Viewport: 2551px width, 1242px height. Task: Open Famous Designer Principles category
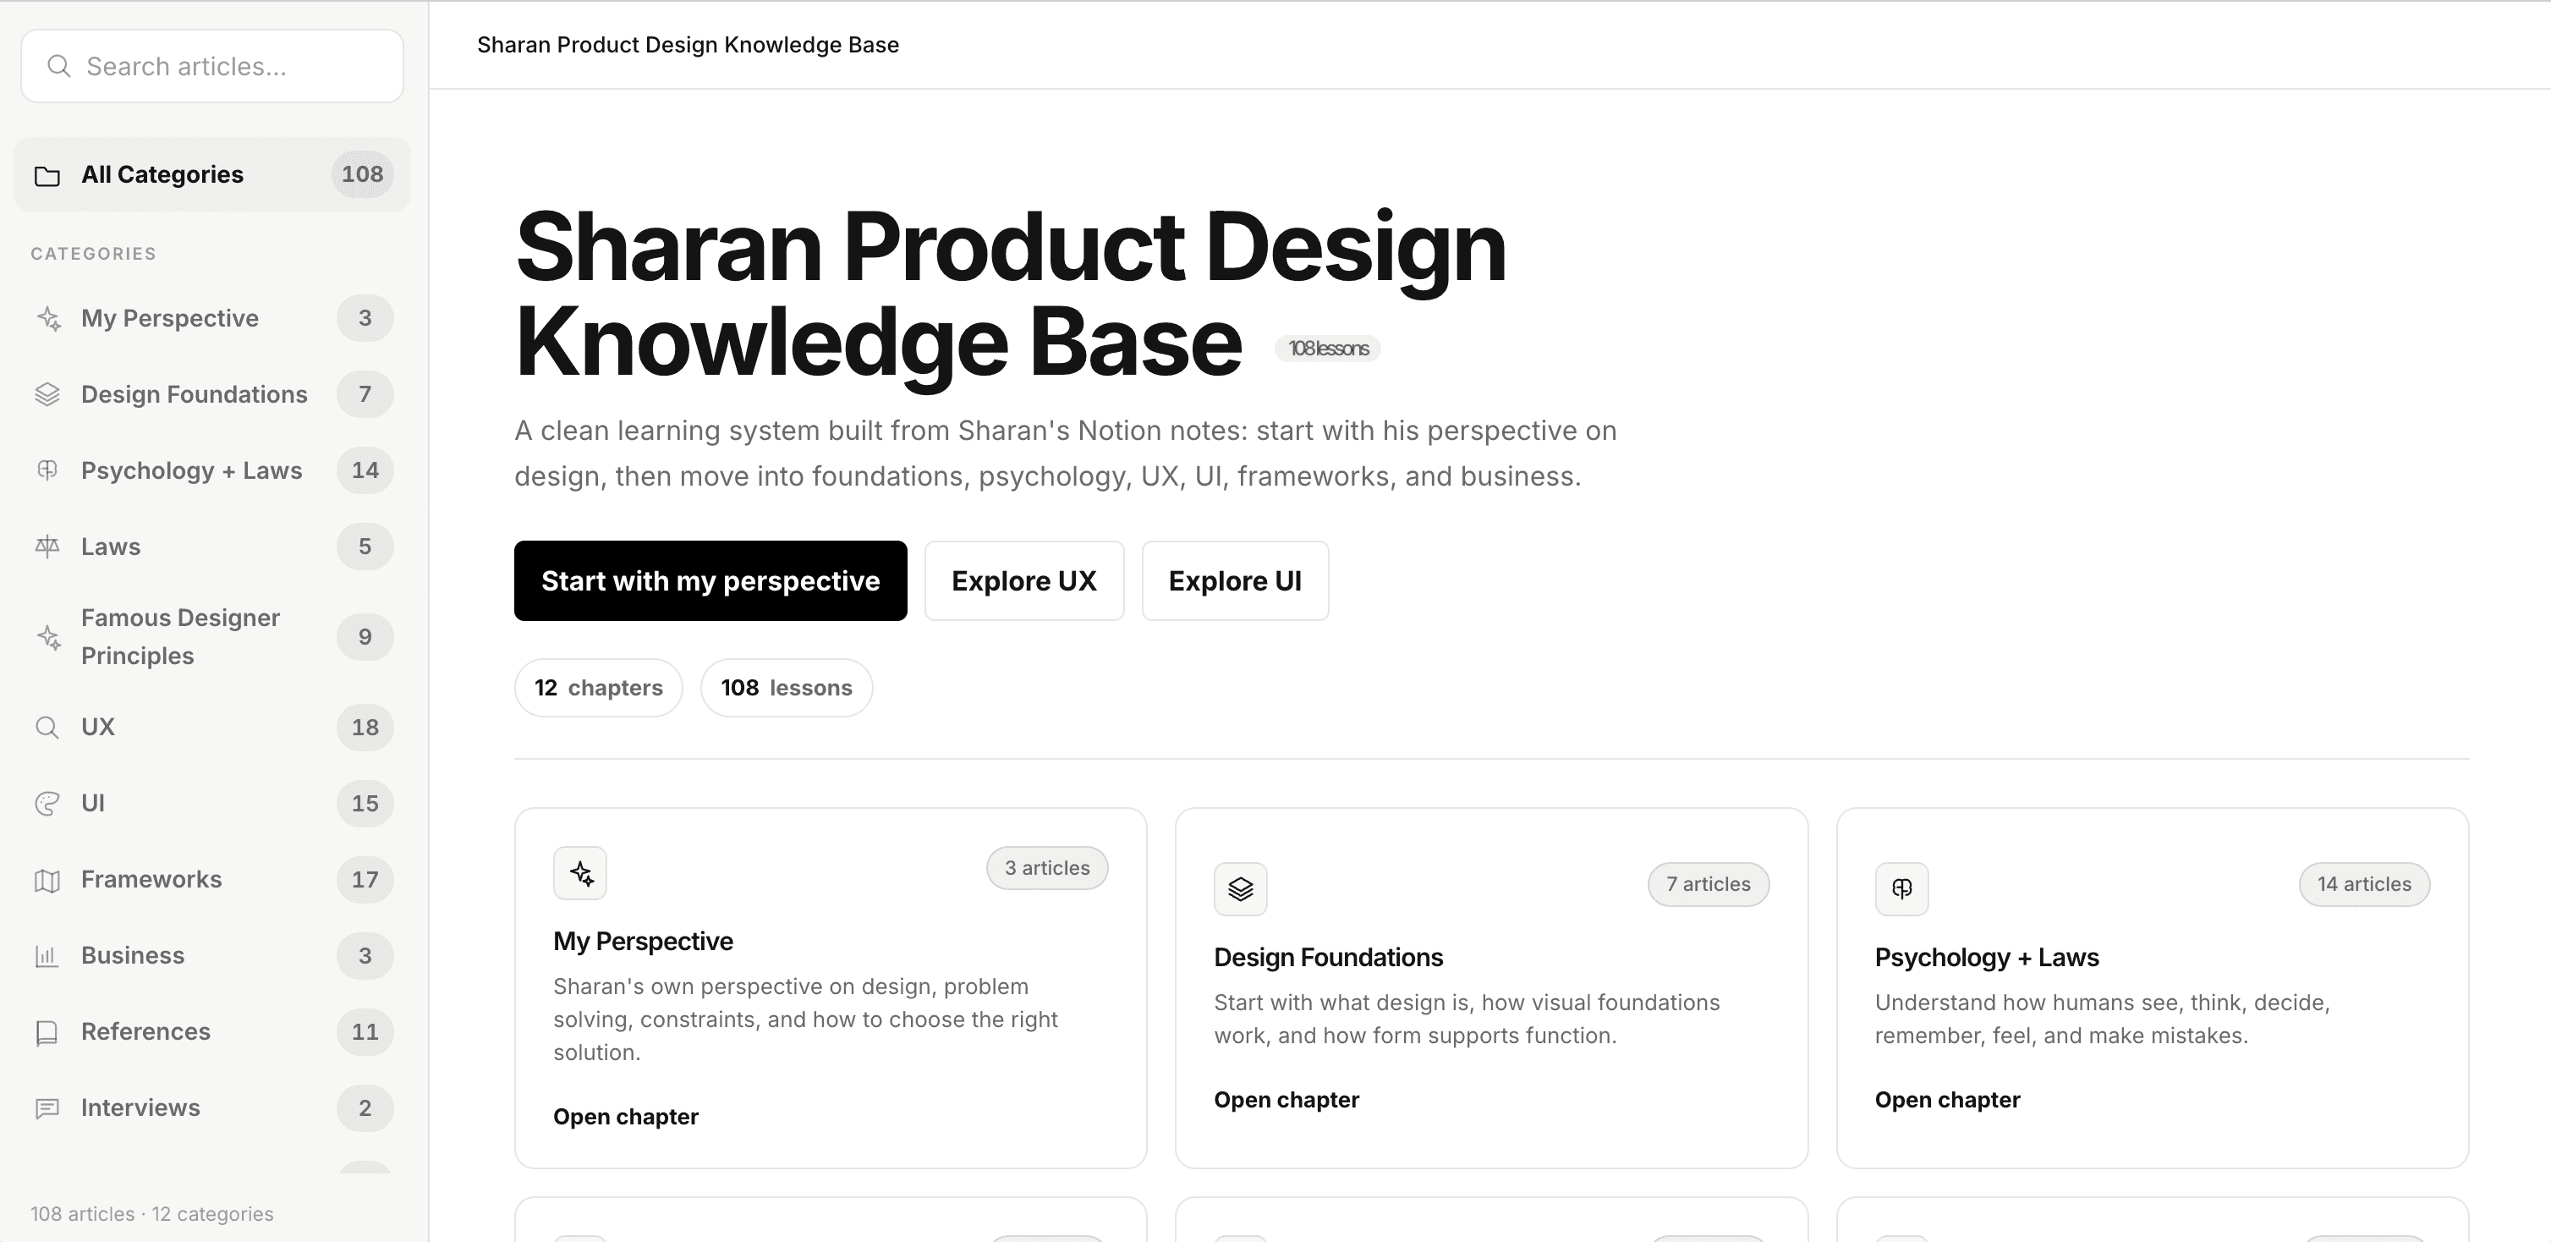180,637
